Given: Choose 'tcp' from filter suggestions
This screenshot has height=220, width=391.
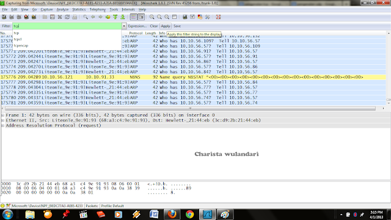Looking at the screenshot, I should pos(16,33).
